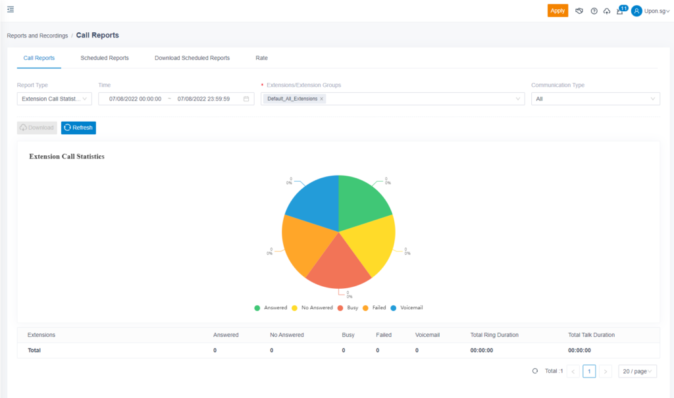The image size is (674, 398).
Task: Open the Report Type dropdown
Action: [x=54, y=99]
